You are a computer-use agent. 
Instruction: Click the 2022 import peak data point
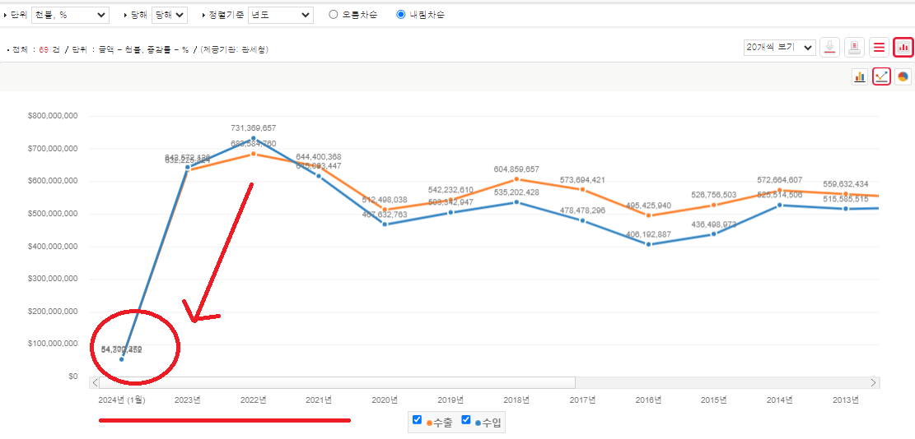(253, 138)
